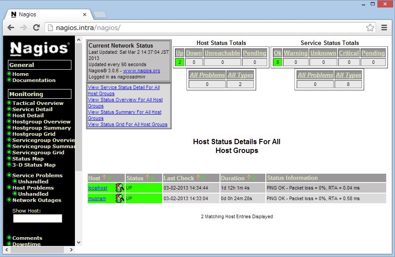Viewport: 395px width, 257px height.
Task: Focus the Show Host input field
Action: point(37,218)
